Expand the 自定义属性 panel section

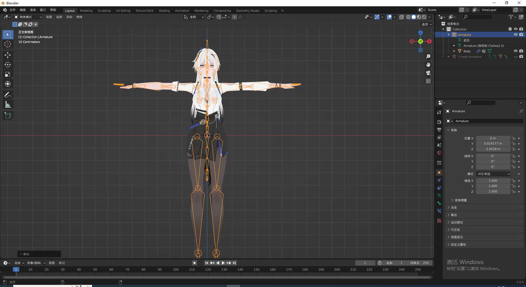pos(459,244)
